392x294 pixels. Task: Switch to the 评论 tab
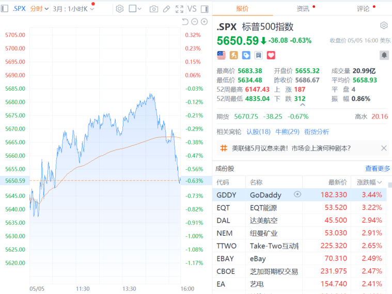pyautogui.click(x=363, y=9)
